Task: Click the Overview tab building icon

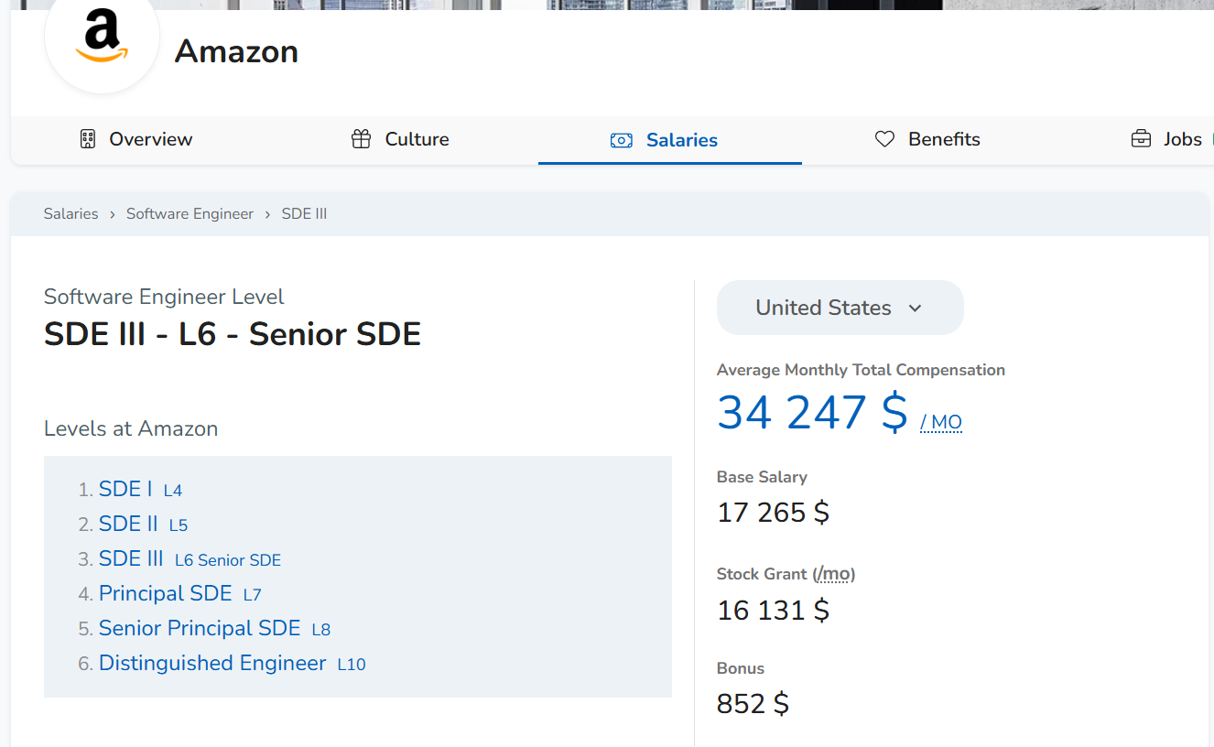Action: 88,139
